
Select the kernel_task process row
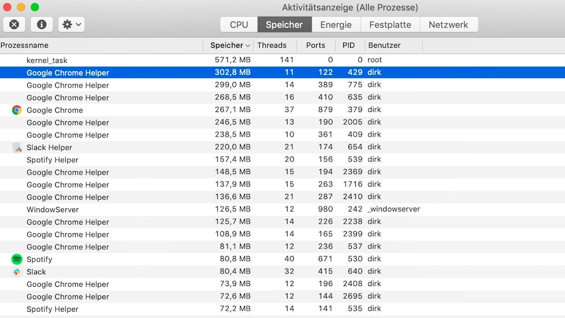282,60
